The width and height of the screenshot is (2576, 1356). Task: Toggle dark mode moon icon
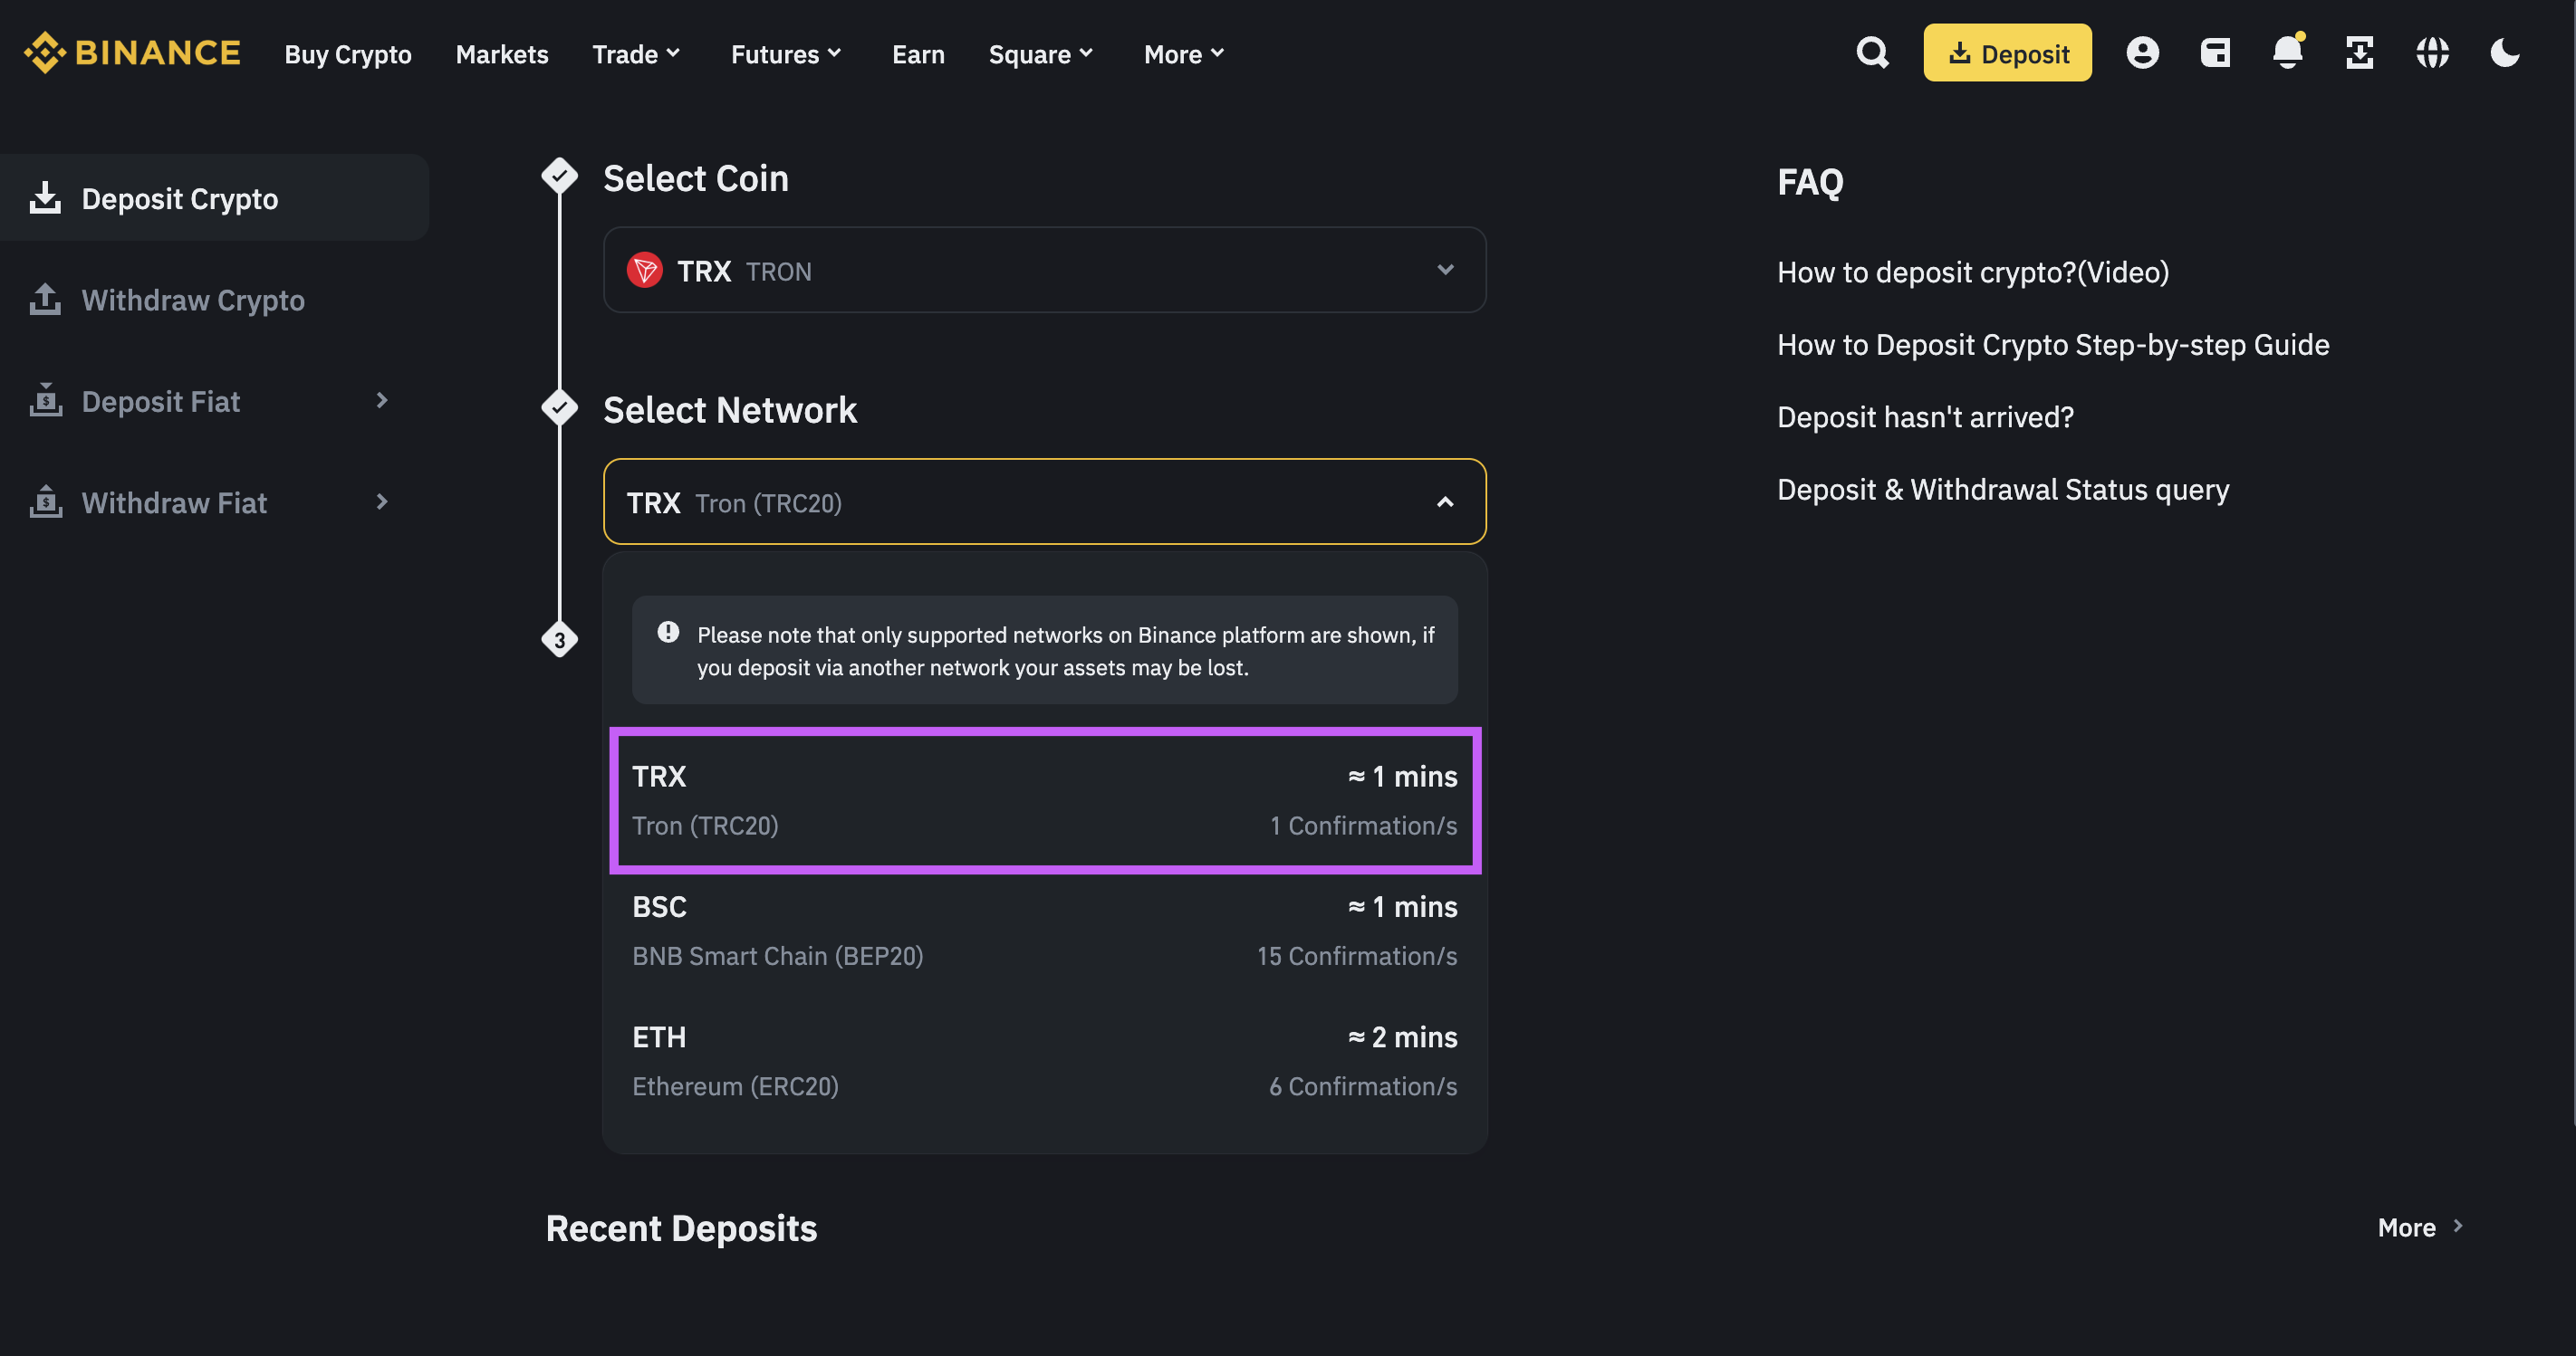coord(2505,53)
